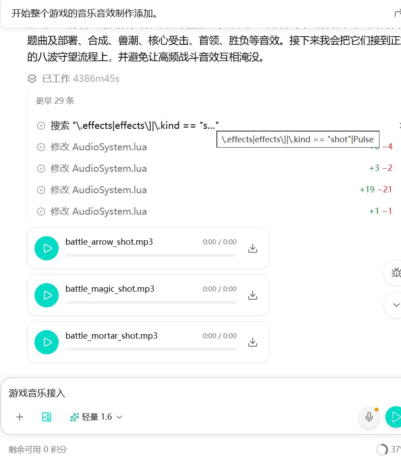
Task: Open the AudioSystem.lua change with +3 −2
Action: (x=214, y=168)
